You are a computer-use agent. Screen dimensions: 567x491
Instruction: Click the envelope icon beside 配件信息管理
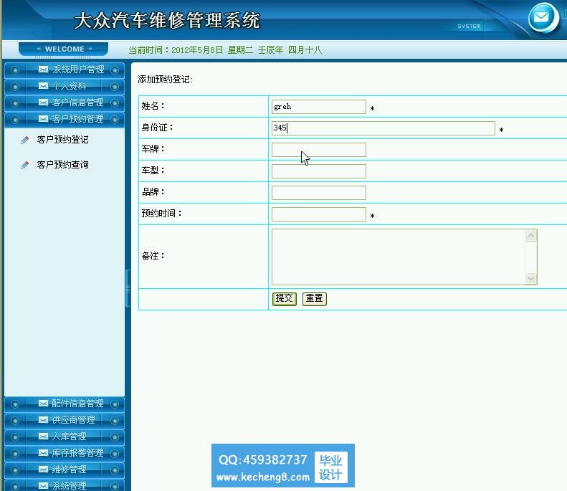(44, 403)
